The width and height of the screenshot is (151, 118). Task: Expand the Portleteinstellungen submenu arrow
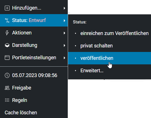tap(64, 58)
